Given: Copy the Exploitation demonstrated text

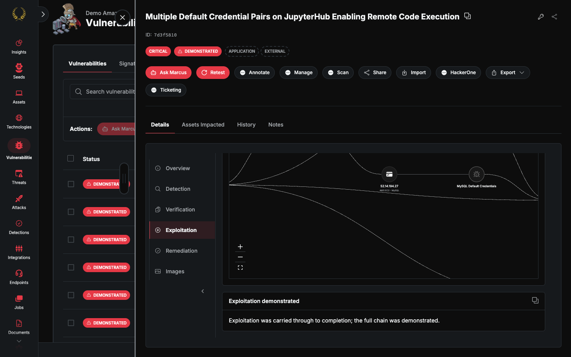Looking at the screenshot, I should tap(535, 301).
